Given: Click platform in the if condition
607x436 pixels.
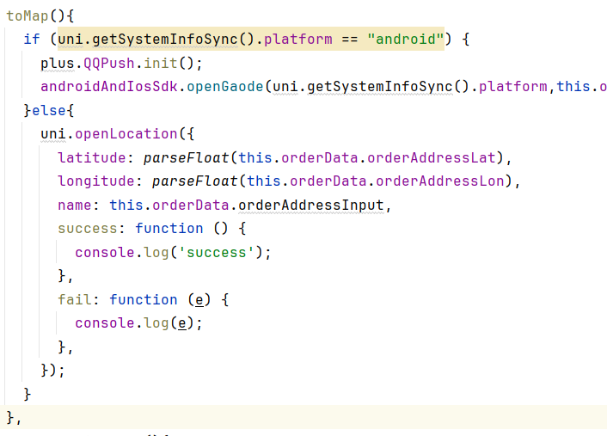Looking at the screenshot, I should point(297,39).
